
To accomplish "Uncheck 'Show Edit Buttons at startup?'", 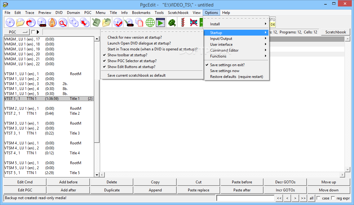I will (x=131, y=67).
